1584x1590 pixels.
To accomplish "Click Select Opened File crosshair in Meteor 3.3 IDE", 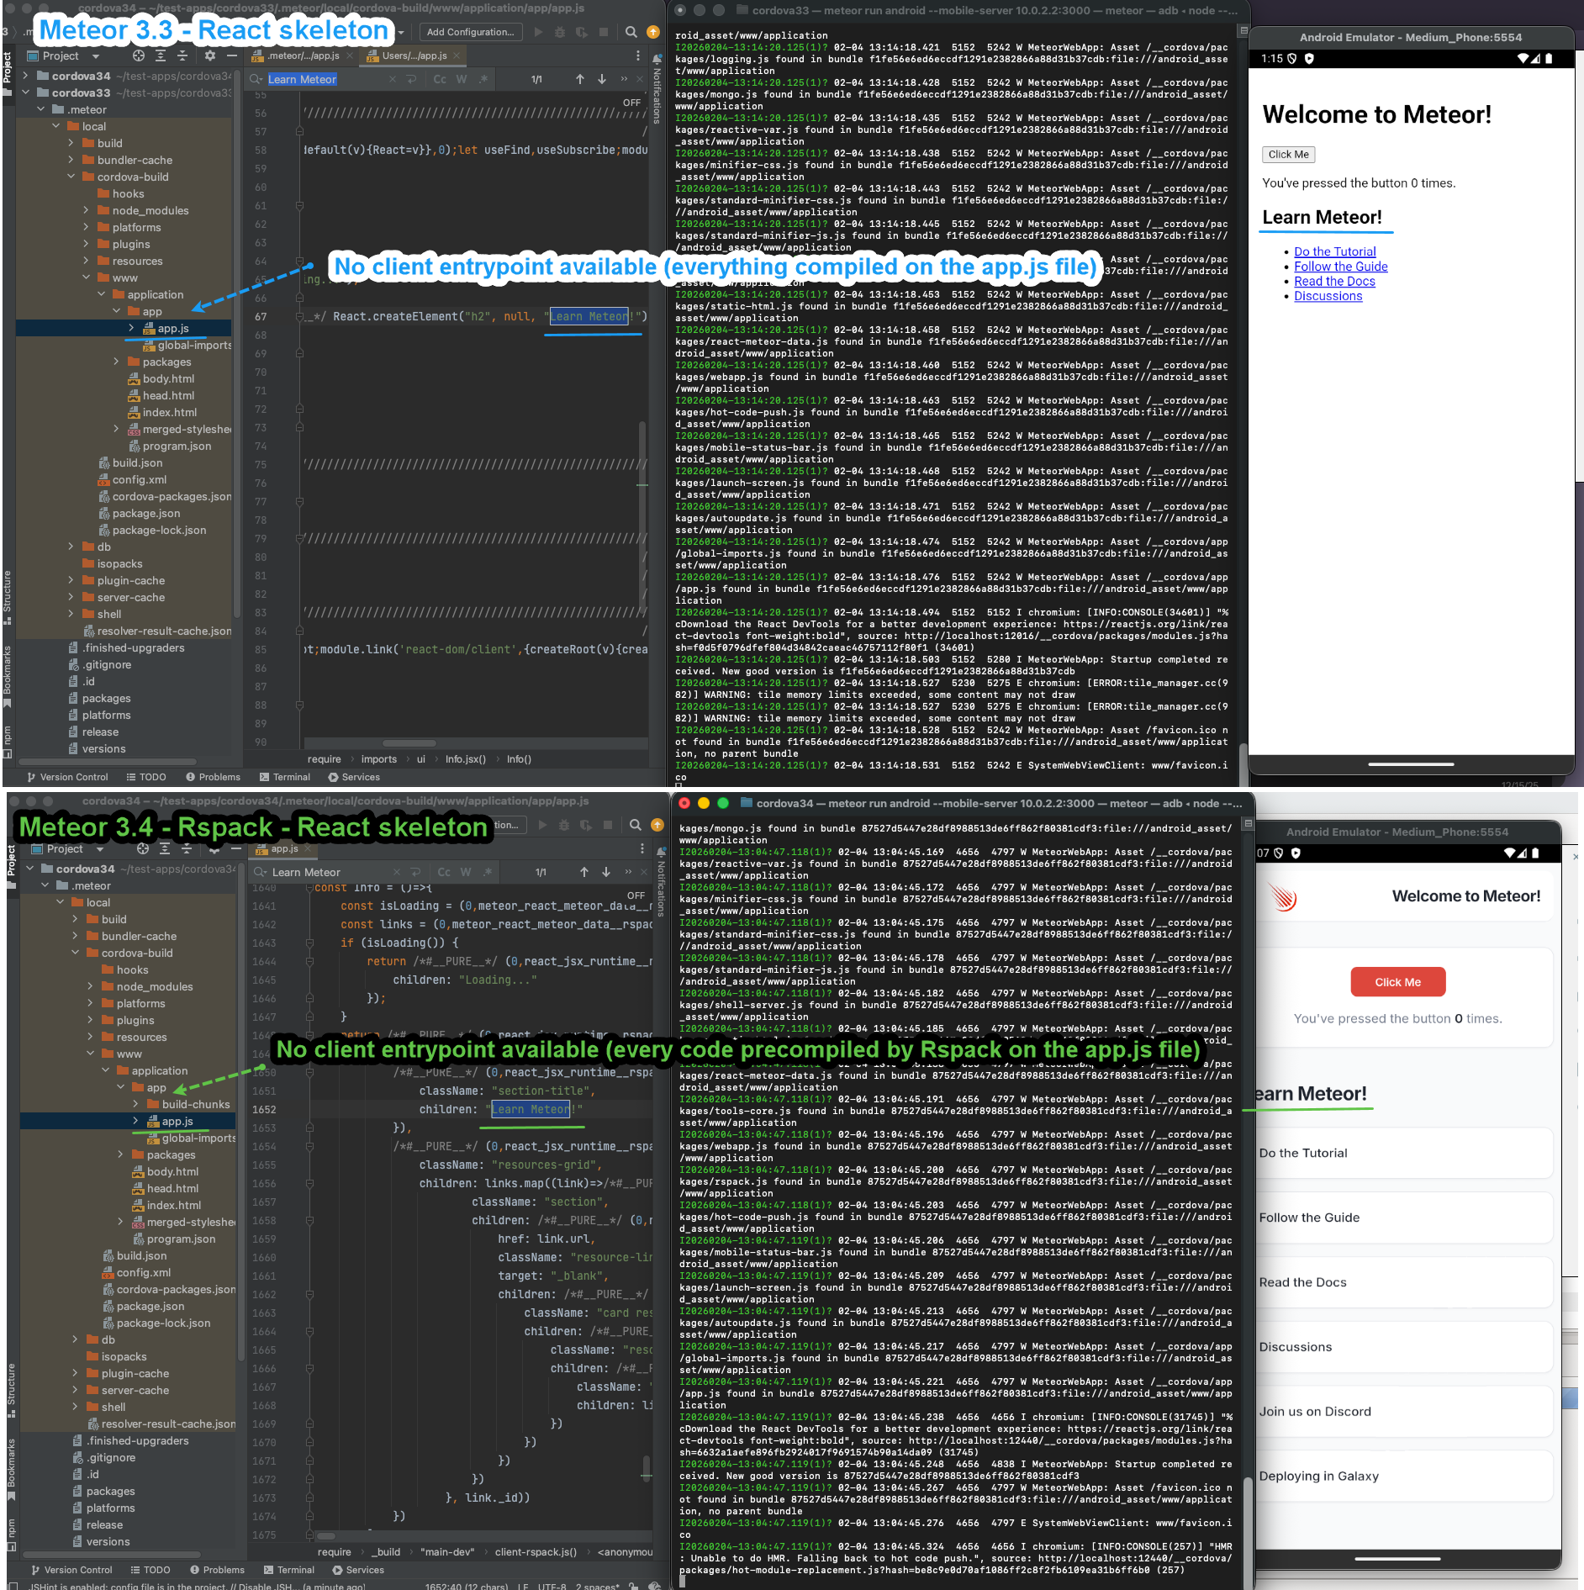I will (x=138, y=55).
